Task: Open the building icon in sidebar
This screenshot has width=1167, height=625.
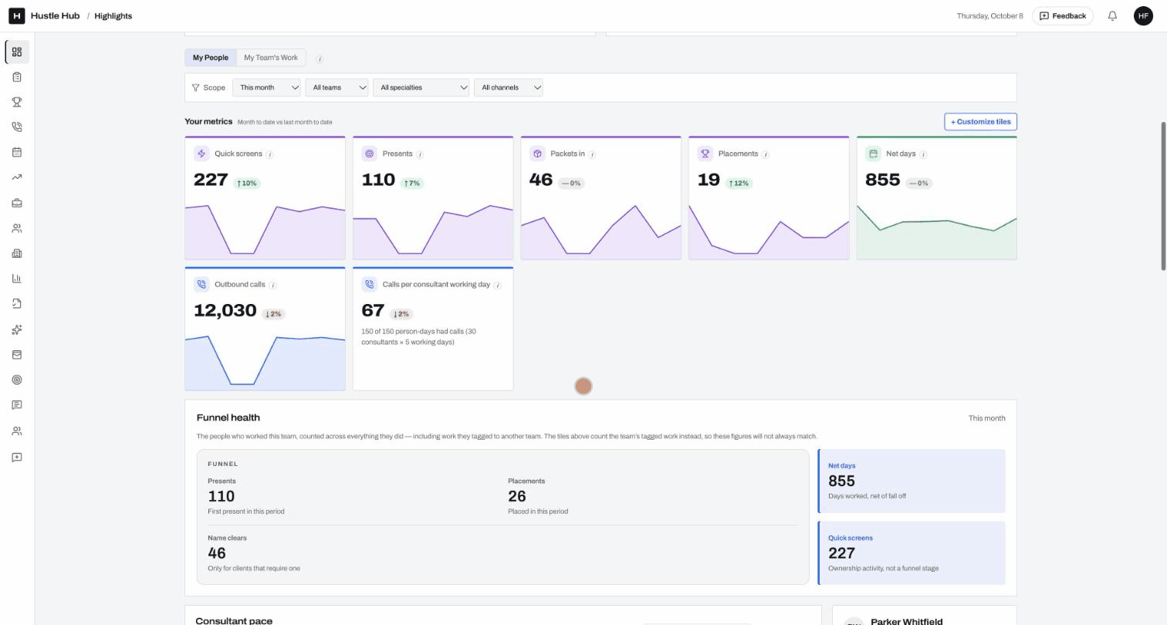Action: pyautogui.click(x=17, y=253)
